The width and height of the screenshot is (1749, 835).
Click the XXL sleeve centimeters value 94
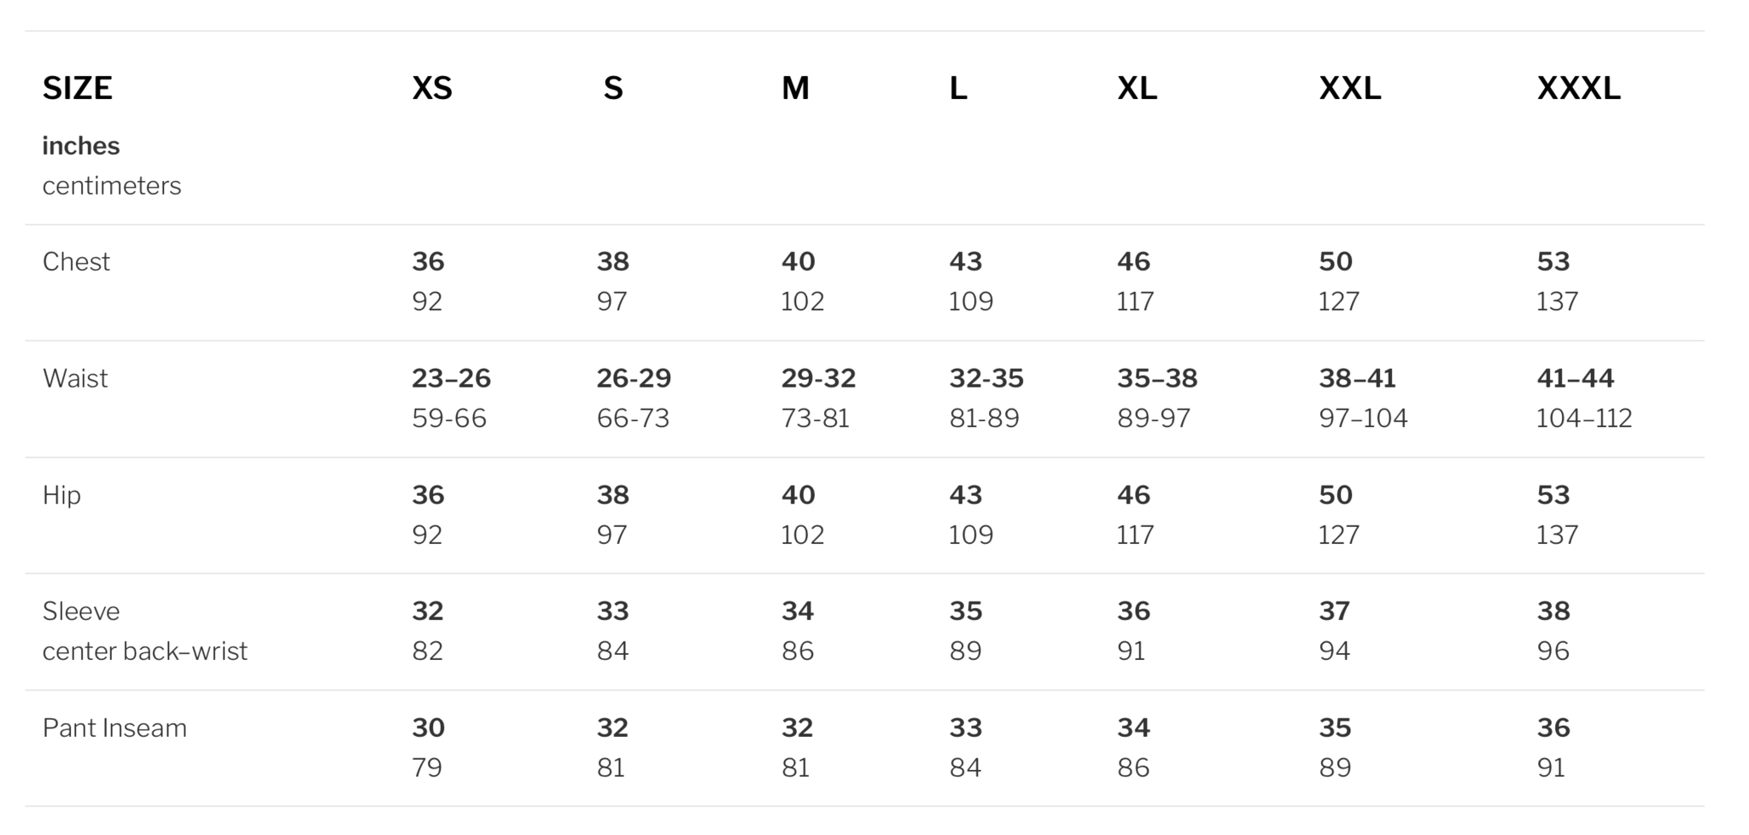1334,651
